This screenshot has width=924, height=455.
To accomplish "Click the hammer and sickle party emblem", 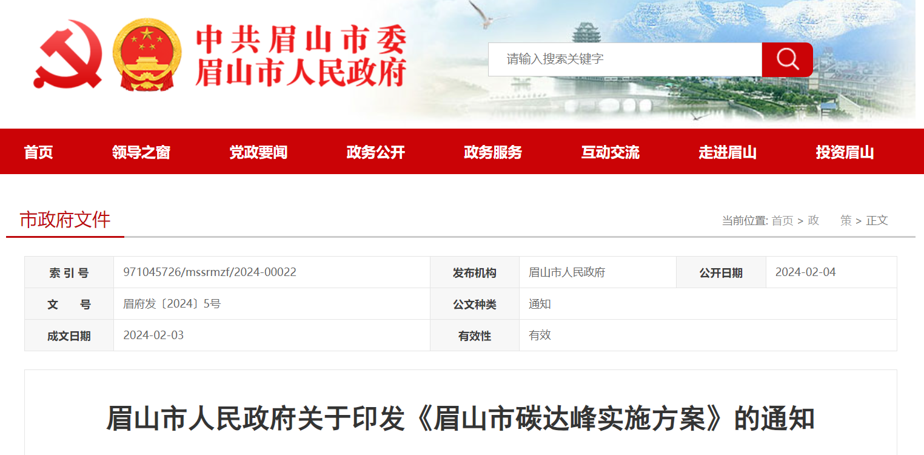I will point(68,55).
